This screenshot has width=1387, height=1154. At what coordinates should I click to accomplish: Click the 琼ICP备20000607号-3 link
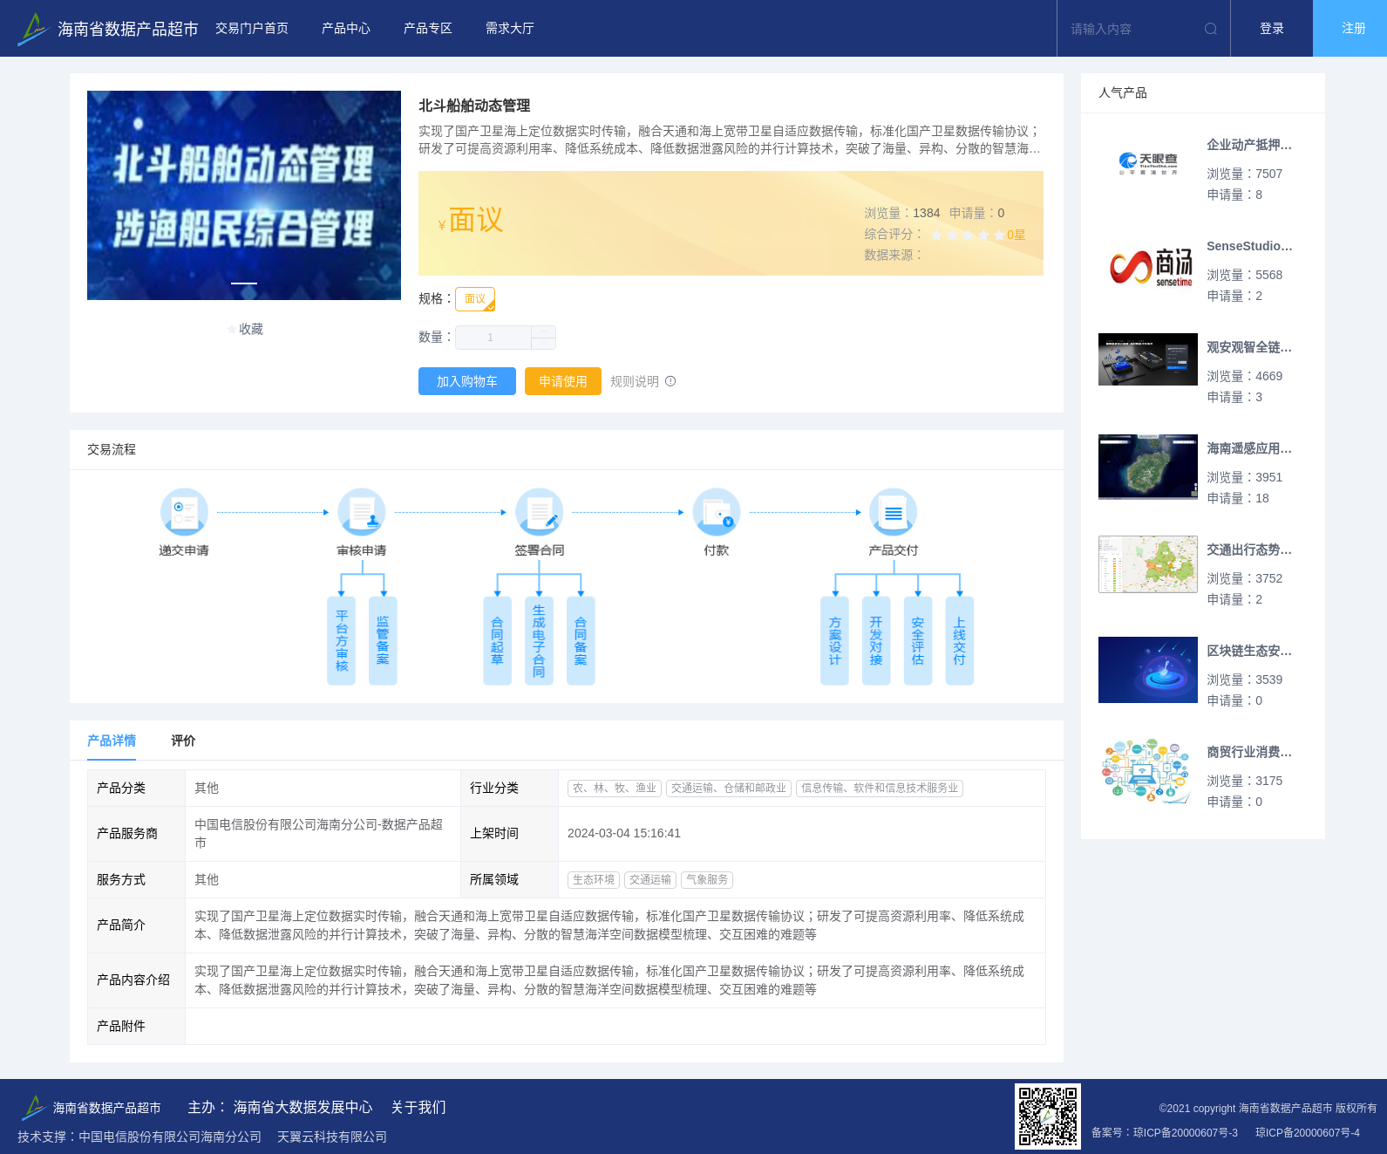point(1186,1132)
